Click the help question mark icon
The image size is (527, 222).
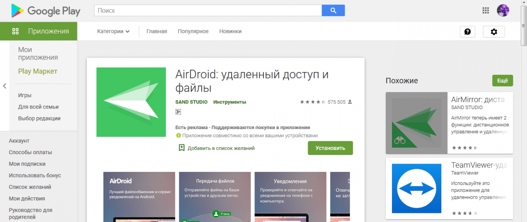pos(467,32)
